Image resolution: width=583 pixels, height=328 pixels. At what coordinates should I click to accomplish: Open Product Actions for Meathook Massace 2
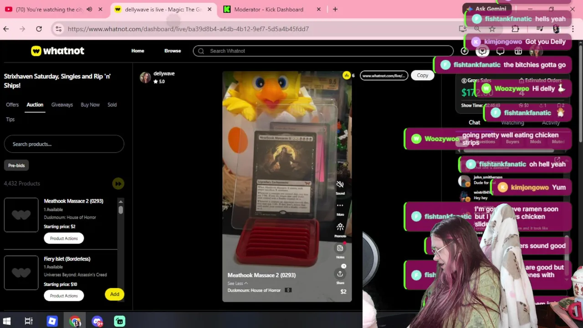tap(64, 238)
